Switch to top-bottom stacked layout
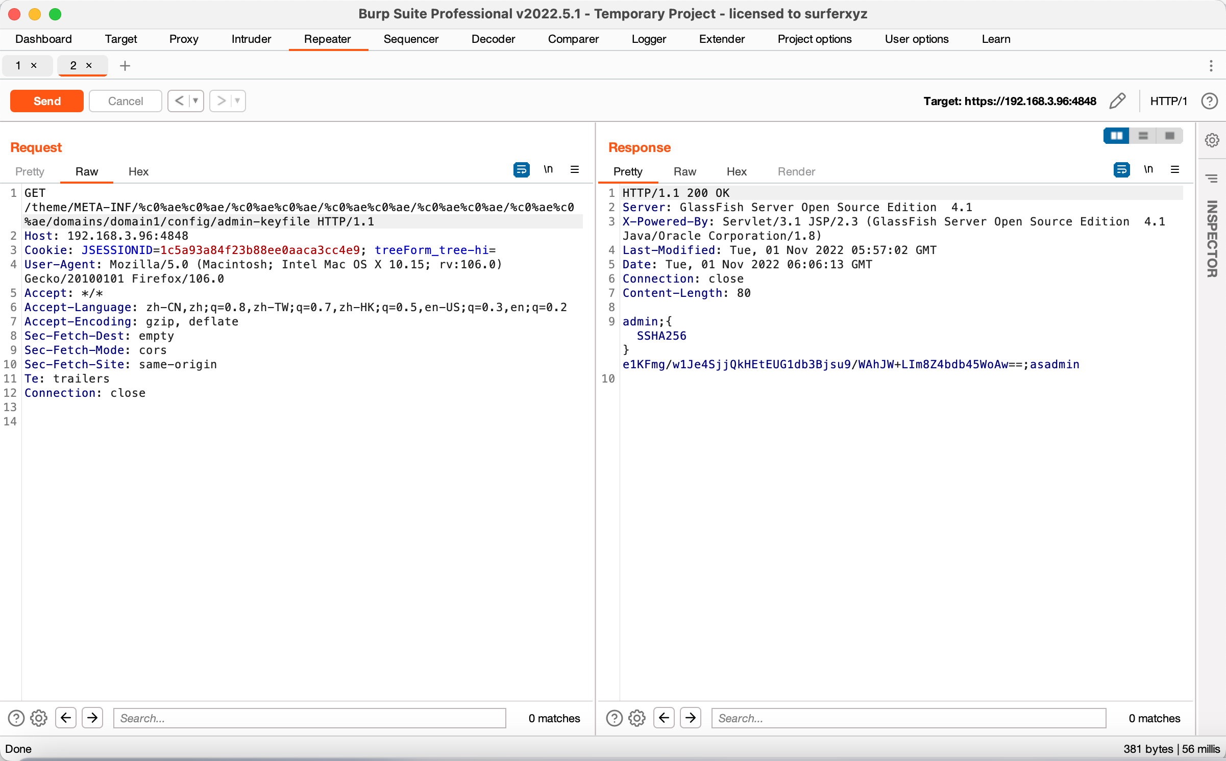 1143,136
